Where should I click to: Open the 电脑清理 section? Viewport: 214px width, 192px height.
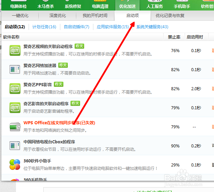pos(100,6)
